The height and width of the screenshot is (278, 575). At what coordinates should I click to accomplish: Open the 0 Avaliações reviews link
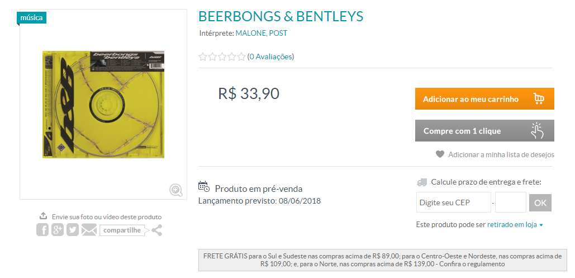click(270, 56)
